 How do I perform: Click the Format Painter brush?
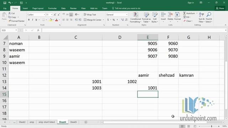pyautogui.click(x=16, y=21)
